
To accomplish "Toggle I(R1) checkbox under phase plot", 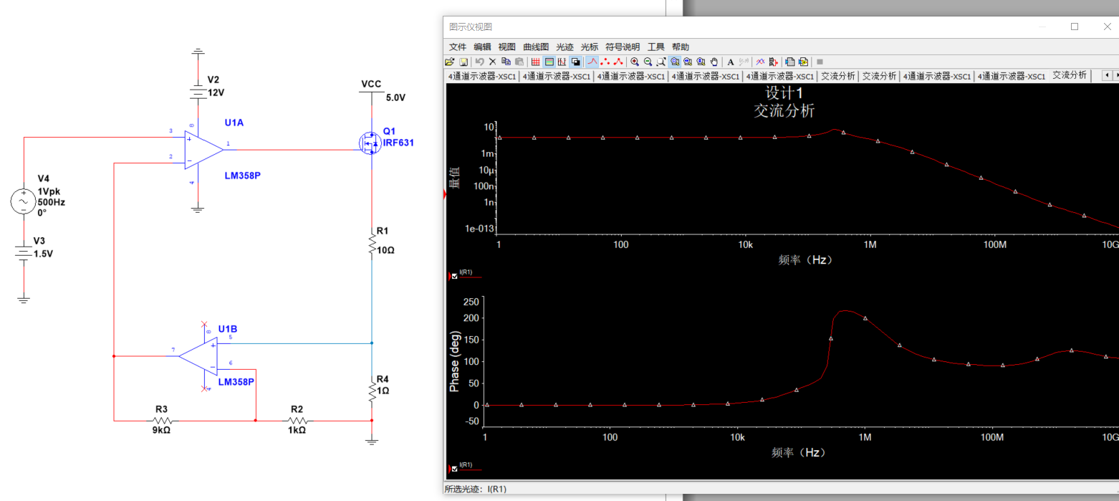I will point(455,468).
